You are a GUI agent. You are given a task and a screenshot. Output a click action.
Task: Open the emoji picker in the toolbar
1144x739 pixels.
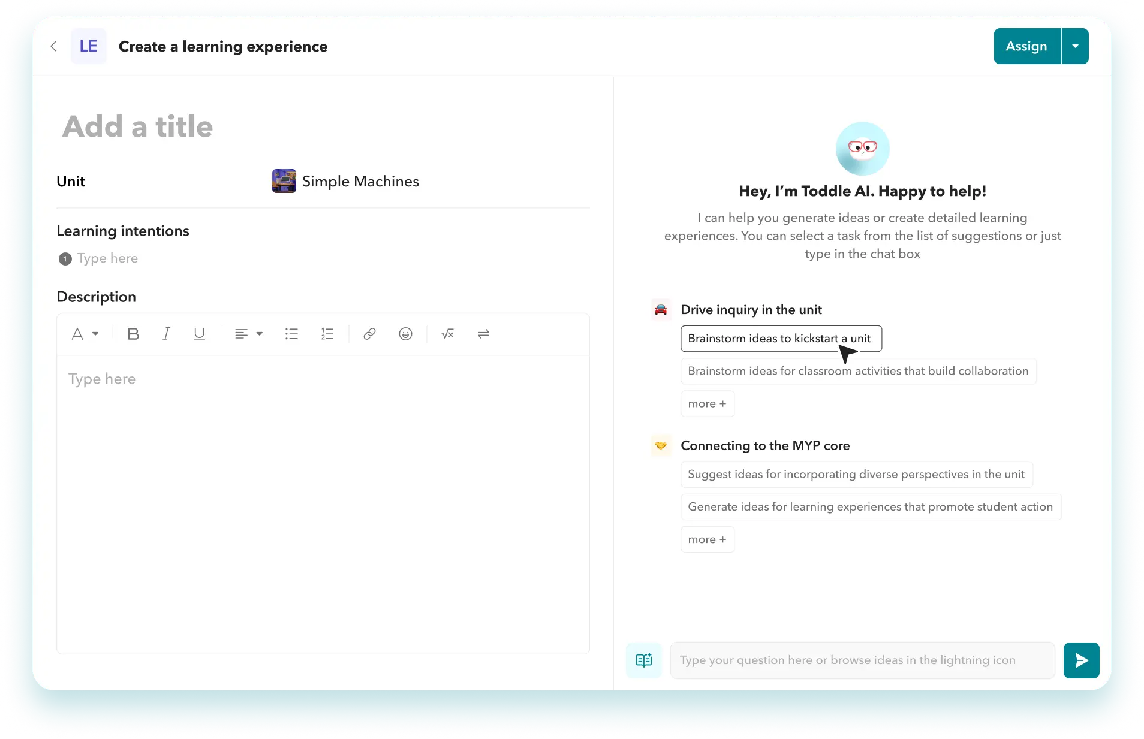click(x=405, y=334)
